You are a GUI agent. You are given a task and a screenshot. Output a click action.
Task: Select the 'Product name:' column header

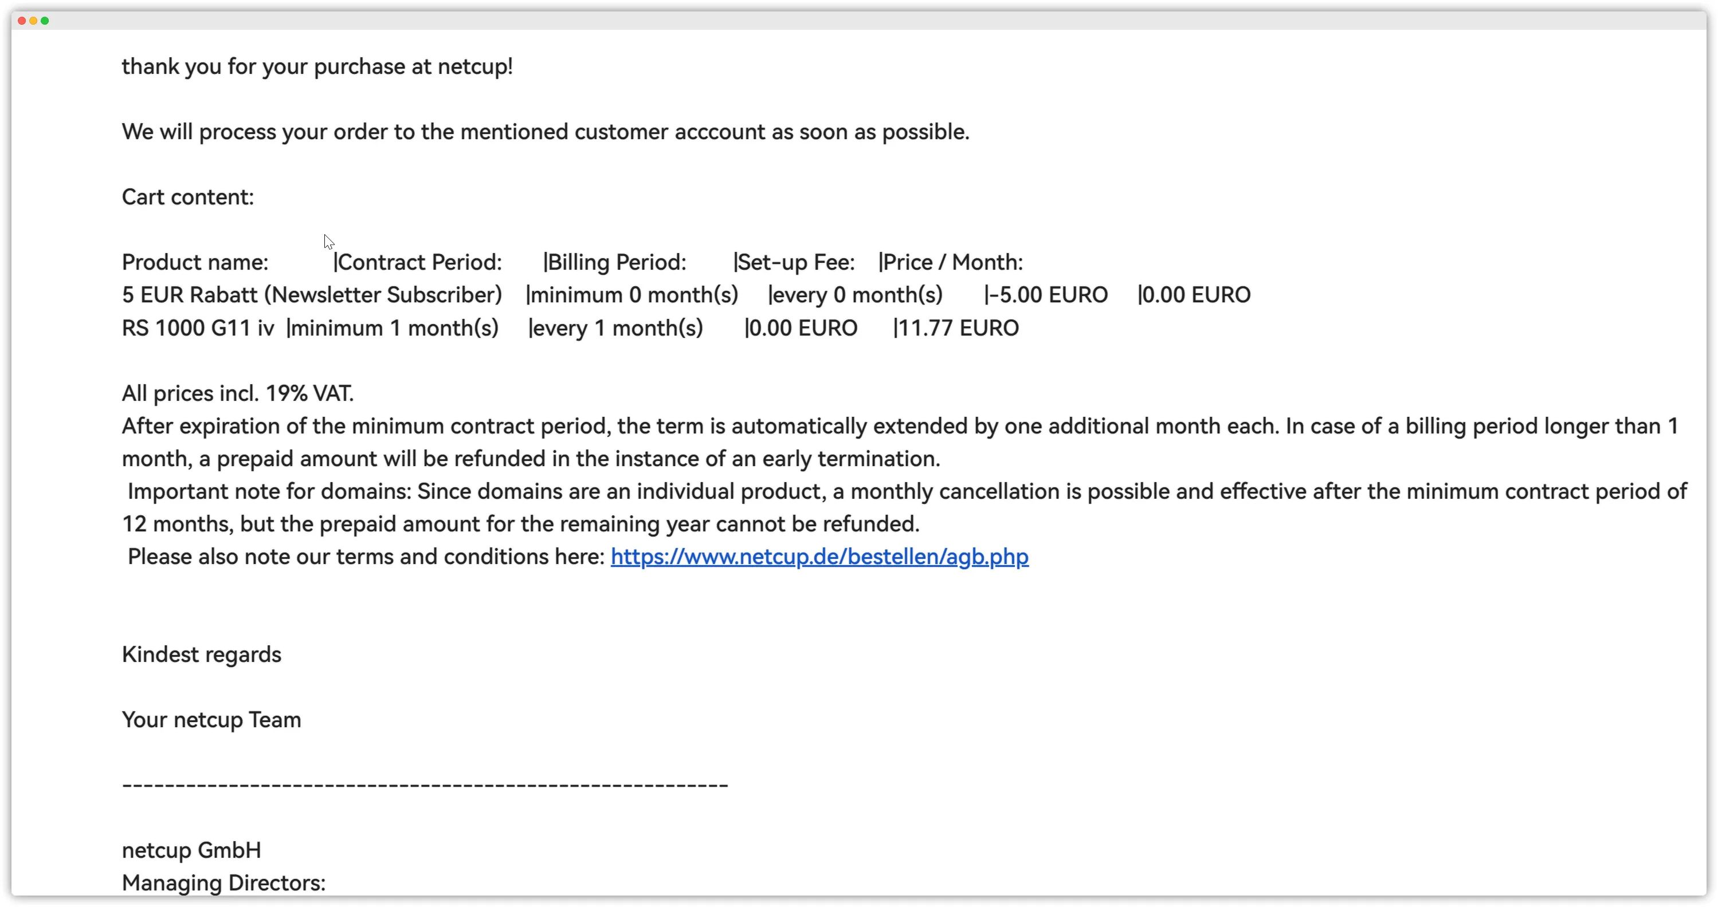195,263
